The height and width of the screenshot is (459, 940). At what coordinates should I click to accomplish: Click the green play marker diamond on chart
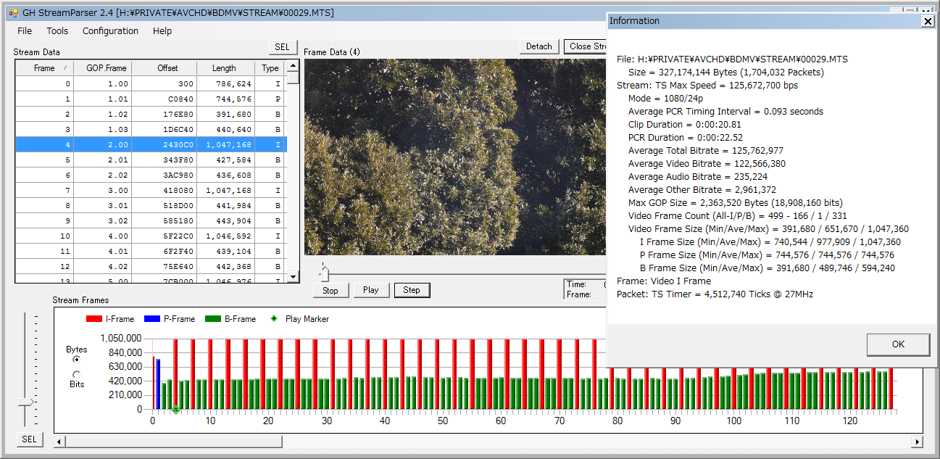(176, 410)
